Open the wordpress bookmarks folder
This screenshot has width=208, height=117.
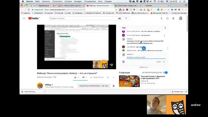coord(77,13)
